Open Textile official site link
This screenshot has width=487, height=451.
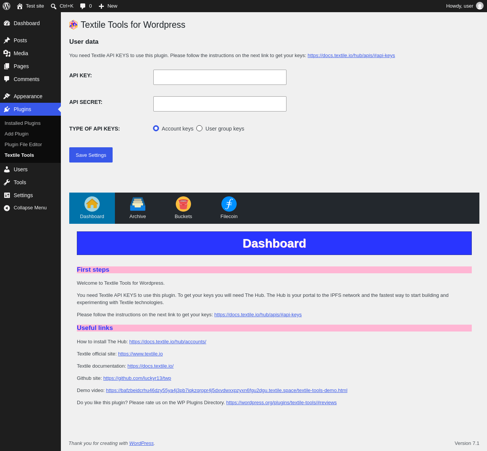point(140,354)
